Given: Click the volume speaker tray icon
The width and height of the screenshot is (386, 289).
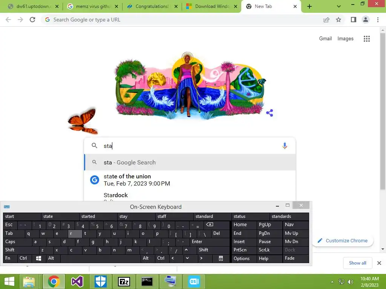Looking at the screenshot, I should (x=350, y=282).
